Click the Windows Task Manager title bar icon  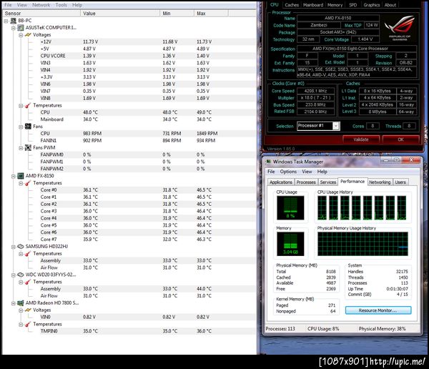point(268,162)
